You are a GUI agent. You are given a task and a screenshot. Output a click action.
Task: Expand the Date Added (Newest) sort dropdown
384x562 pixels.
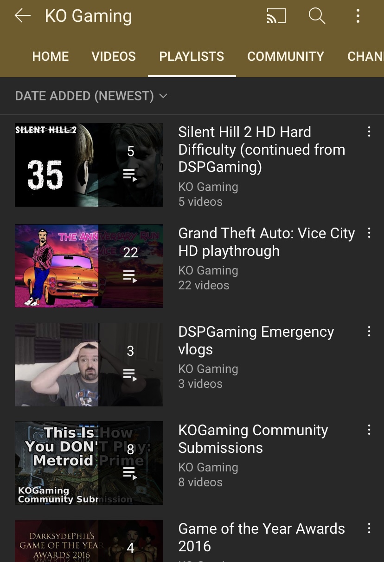pos(91,96)
